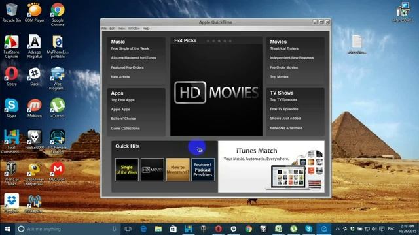Open the View menu in QuickTime

click(x=122, y=29)
